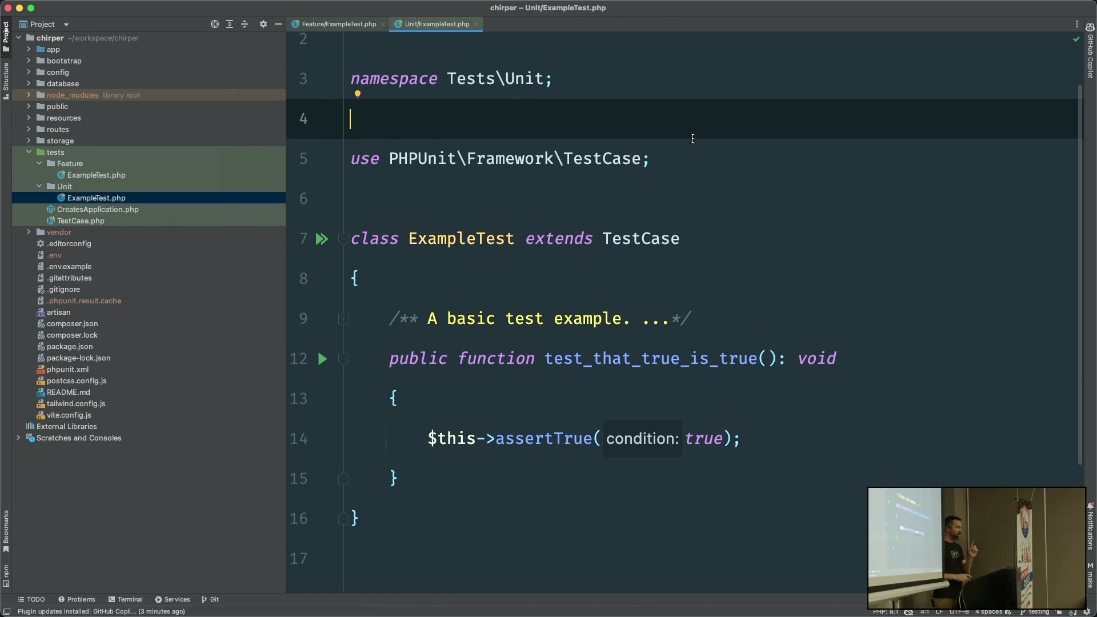The image size is (1097, 617).
Task: Run all tests in ExampleTest class
Action: pyautogui.click(x=322, y=239)
